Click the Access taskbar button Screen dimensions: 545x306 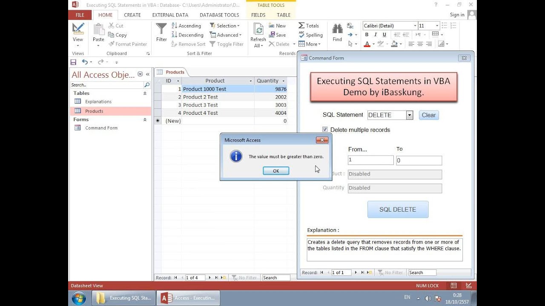188,298
